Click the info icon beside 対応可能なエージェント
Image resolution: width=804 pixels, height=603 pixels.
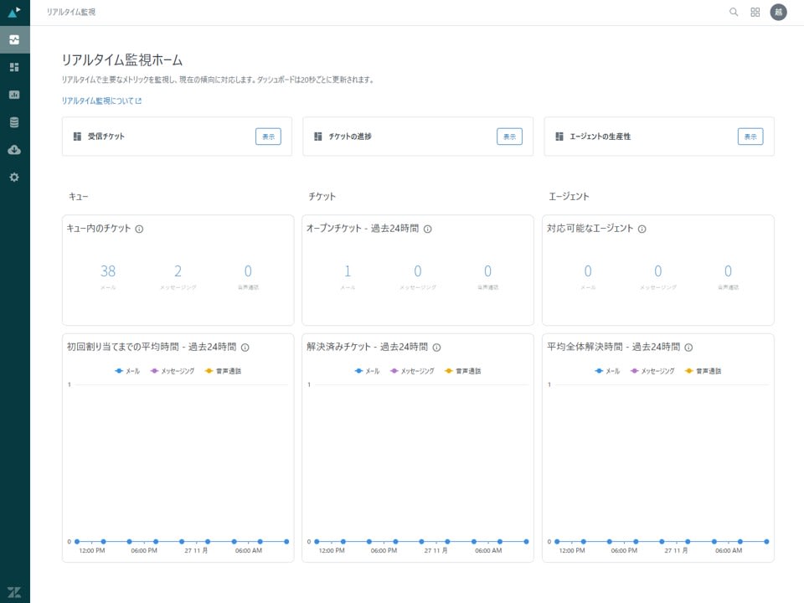pyautogui.click(x=642, y=229)
